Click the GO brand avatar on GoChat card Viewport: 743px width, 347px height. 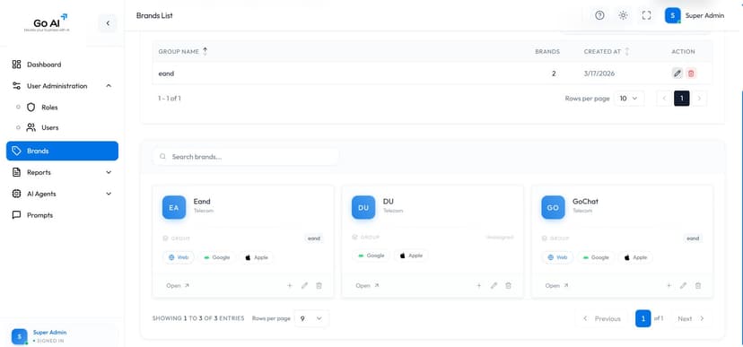tap(553, 207)
